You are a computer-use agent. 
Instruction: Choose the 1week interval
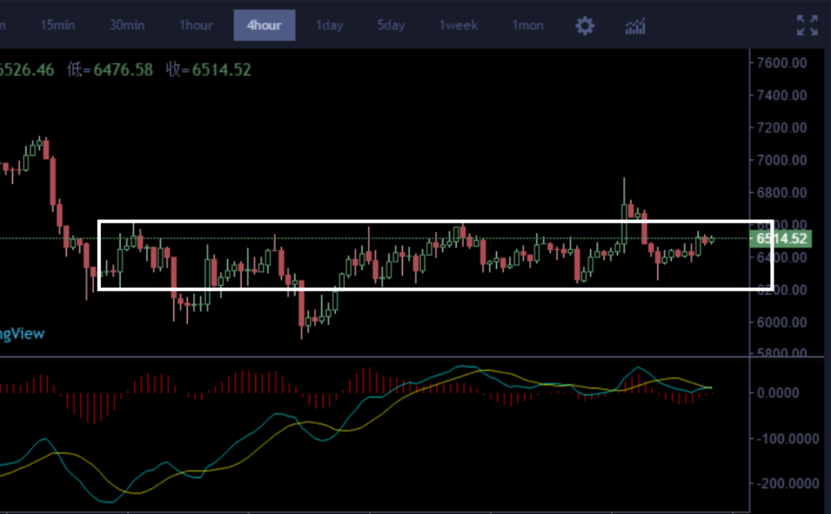[458, 25]
